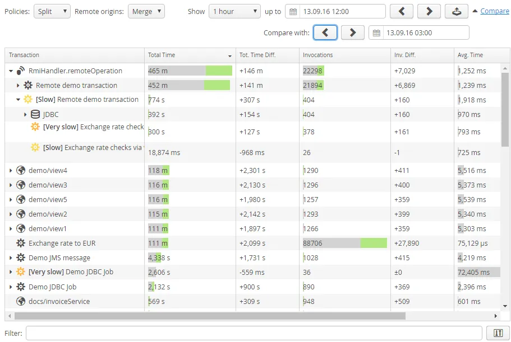Open the Split policies dropdown
Viewport: 511px width, 342px height.
point(52,11)
